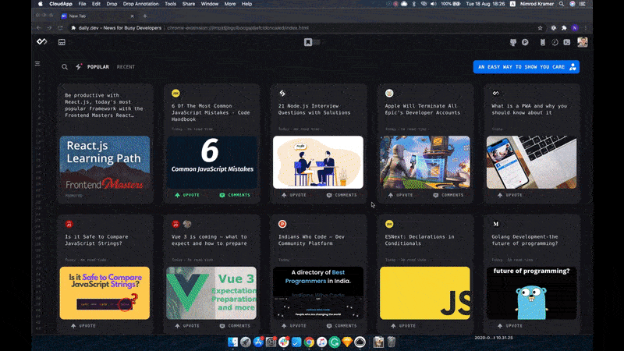Image resolution: width=624 pixels, height=351 pixels.
Task: Open '21 Node.js Interview Questions with Solutions' title
Action: click(314, 109)
